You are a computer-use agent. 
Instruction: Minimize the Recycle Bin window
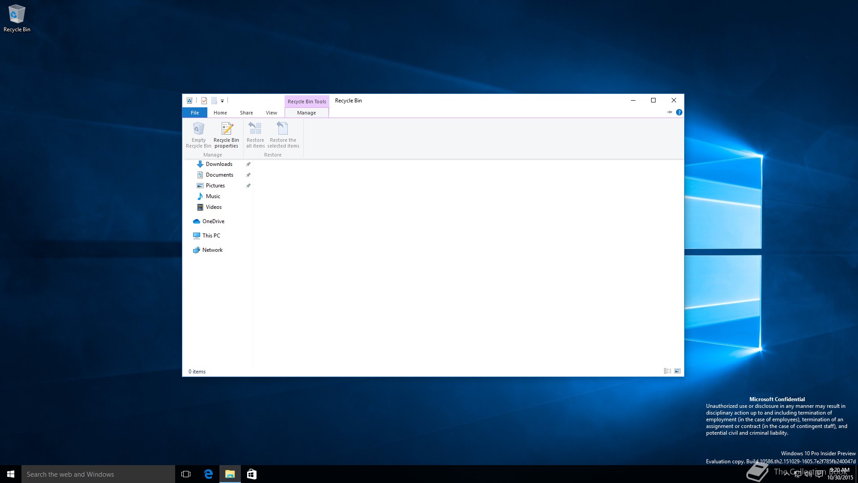click(633, 100)
